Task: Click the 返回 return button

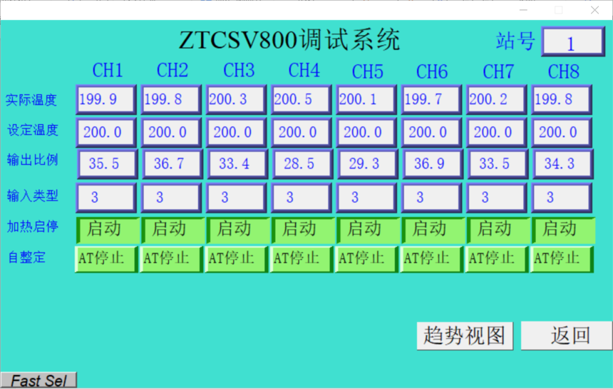Action: point(567,335)
